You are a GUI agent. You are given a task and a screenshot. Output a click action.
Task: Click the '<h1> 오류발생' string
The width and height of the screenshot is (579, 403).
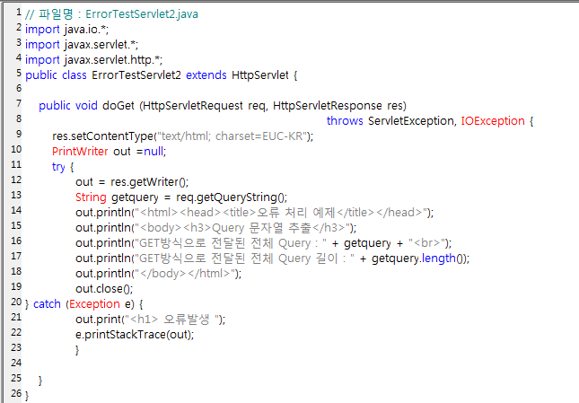172,320
